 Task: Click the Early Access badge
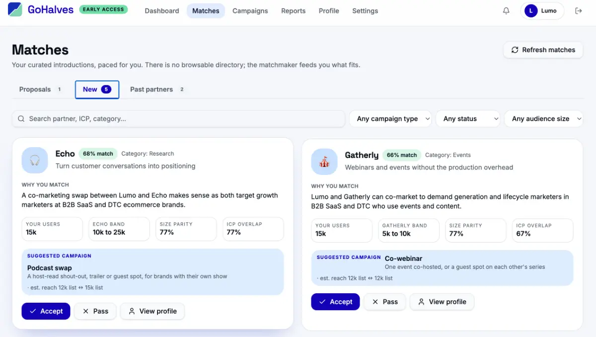point(103,9)
